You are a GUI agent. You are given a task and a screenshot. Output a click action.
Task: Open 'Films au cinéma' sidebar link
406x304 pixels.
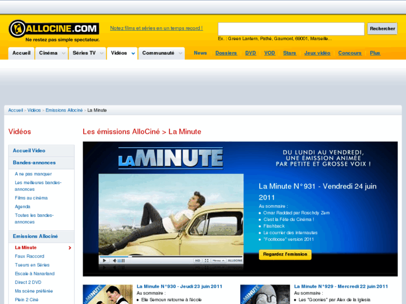tap(31, 198)
